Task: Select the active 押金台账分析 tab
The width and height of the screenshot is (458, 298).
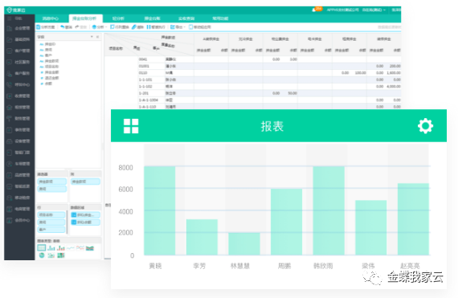Action: (x=84, y=18)
